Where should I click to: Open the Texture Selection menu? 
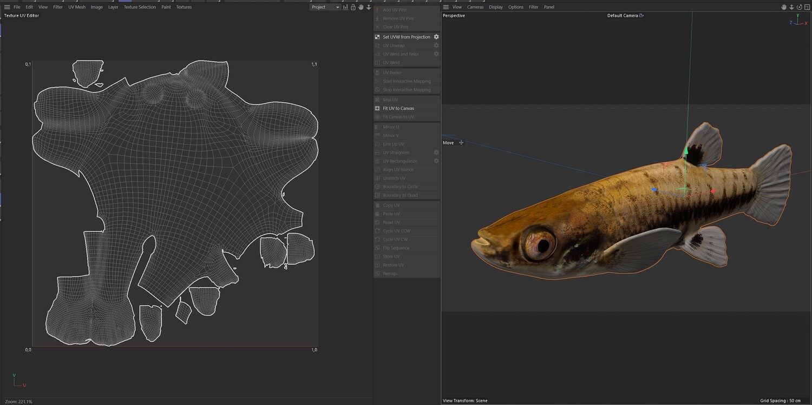[x=140, y=7]
